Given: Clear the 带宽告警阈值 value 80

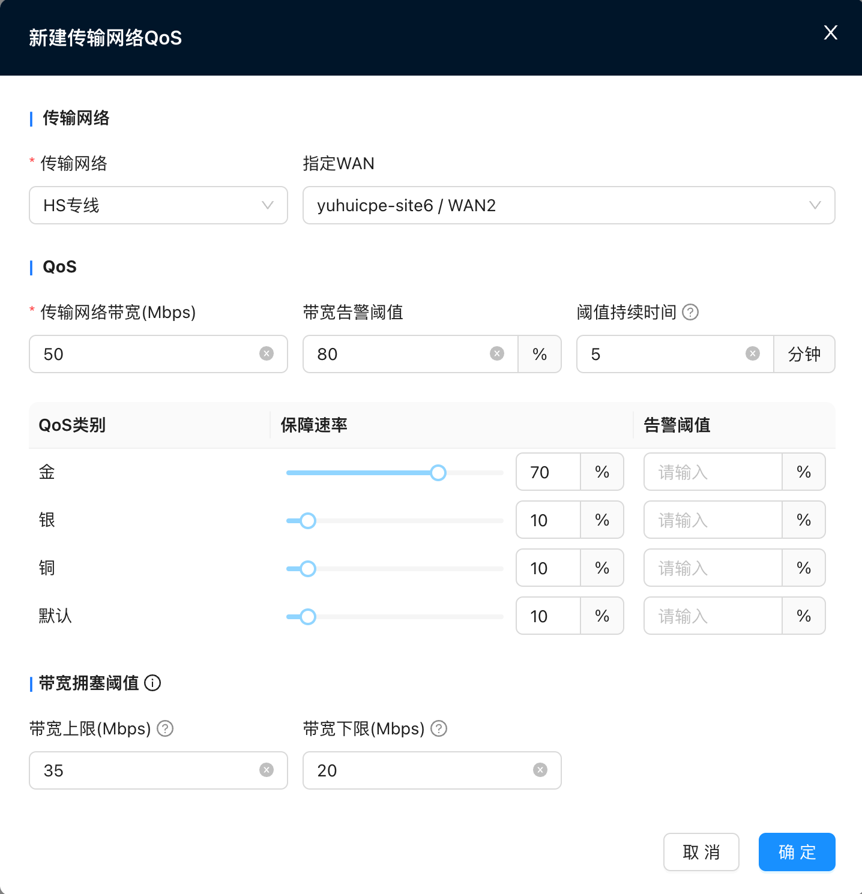Looking at the screenshot, I should (x=497, y=354).
